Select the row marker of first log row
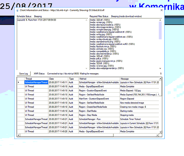The height and width of the screenshot is (156, 184). coord(21,82)
